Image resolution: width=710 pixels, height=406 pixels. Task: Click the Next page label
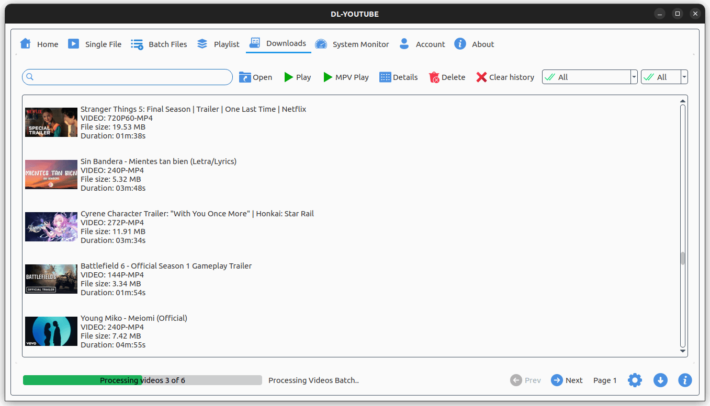pyautogui.click(x=574, y=380)
